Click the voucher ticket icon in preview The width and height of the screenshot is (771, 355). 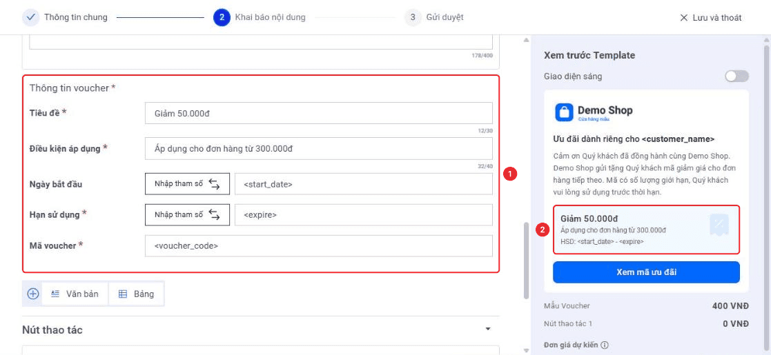tap(719, 225)
